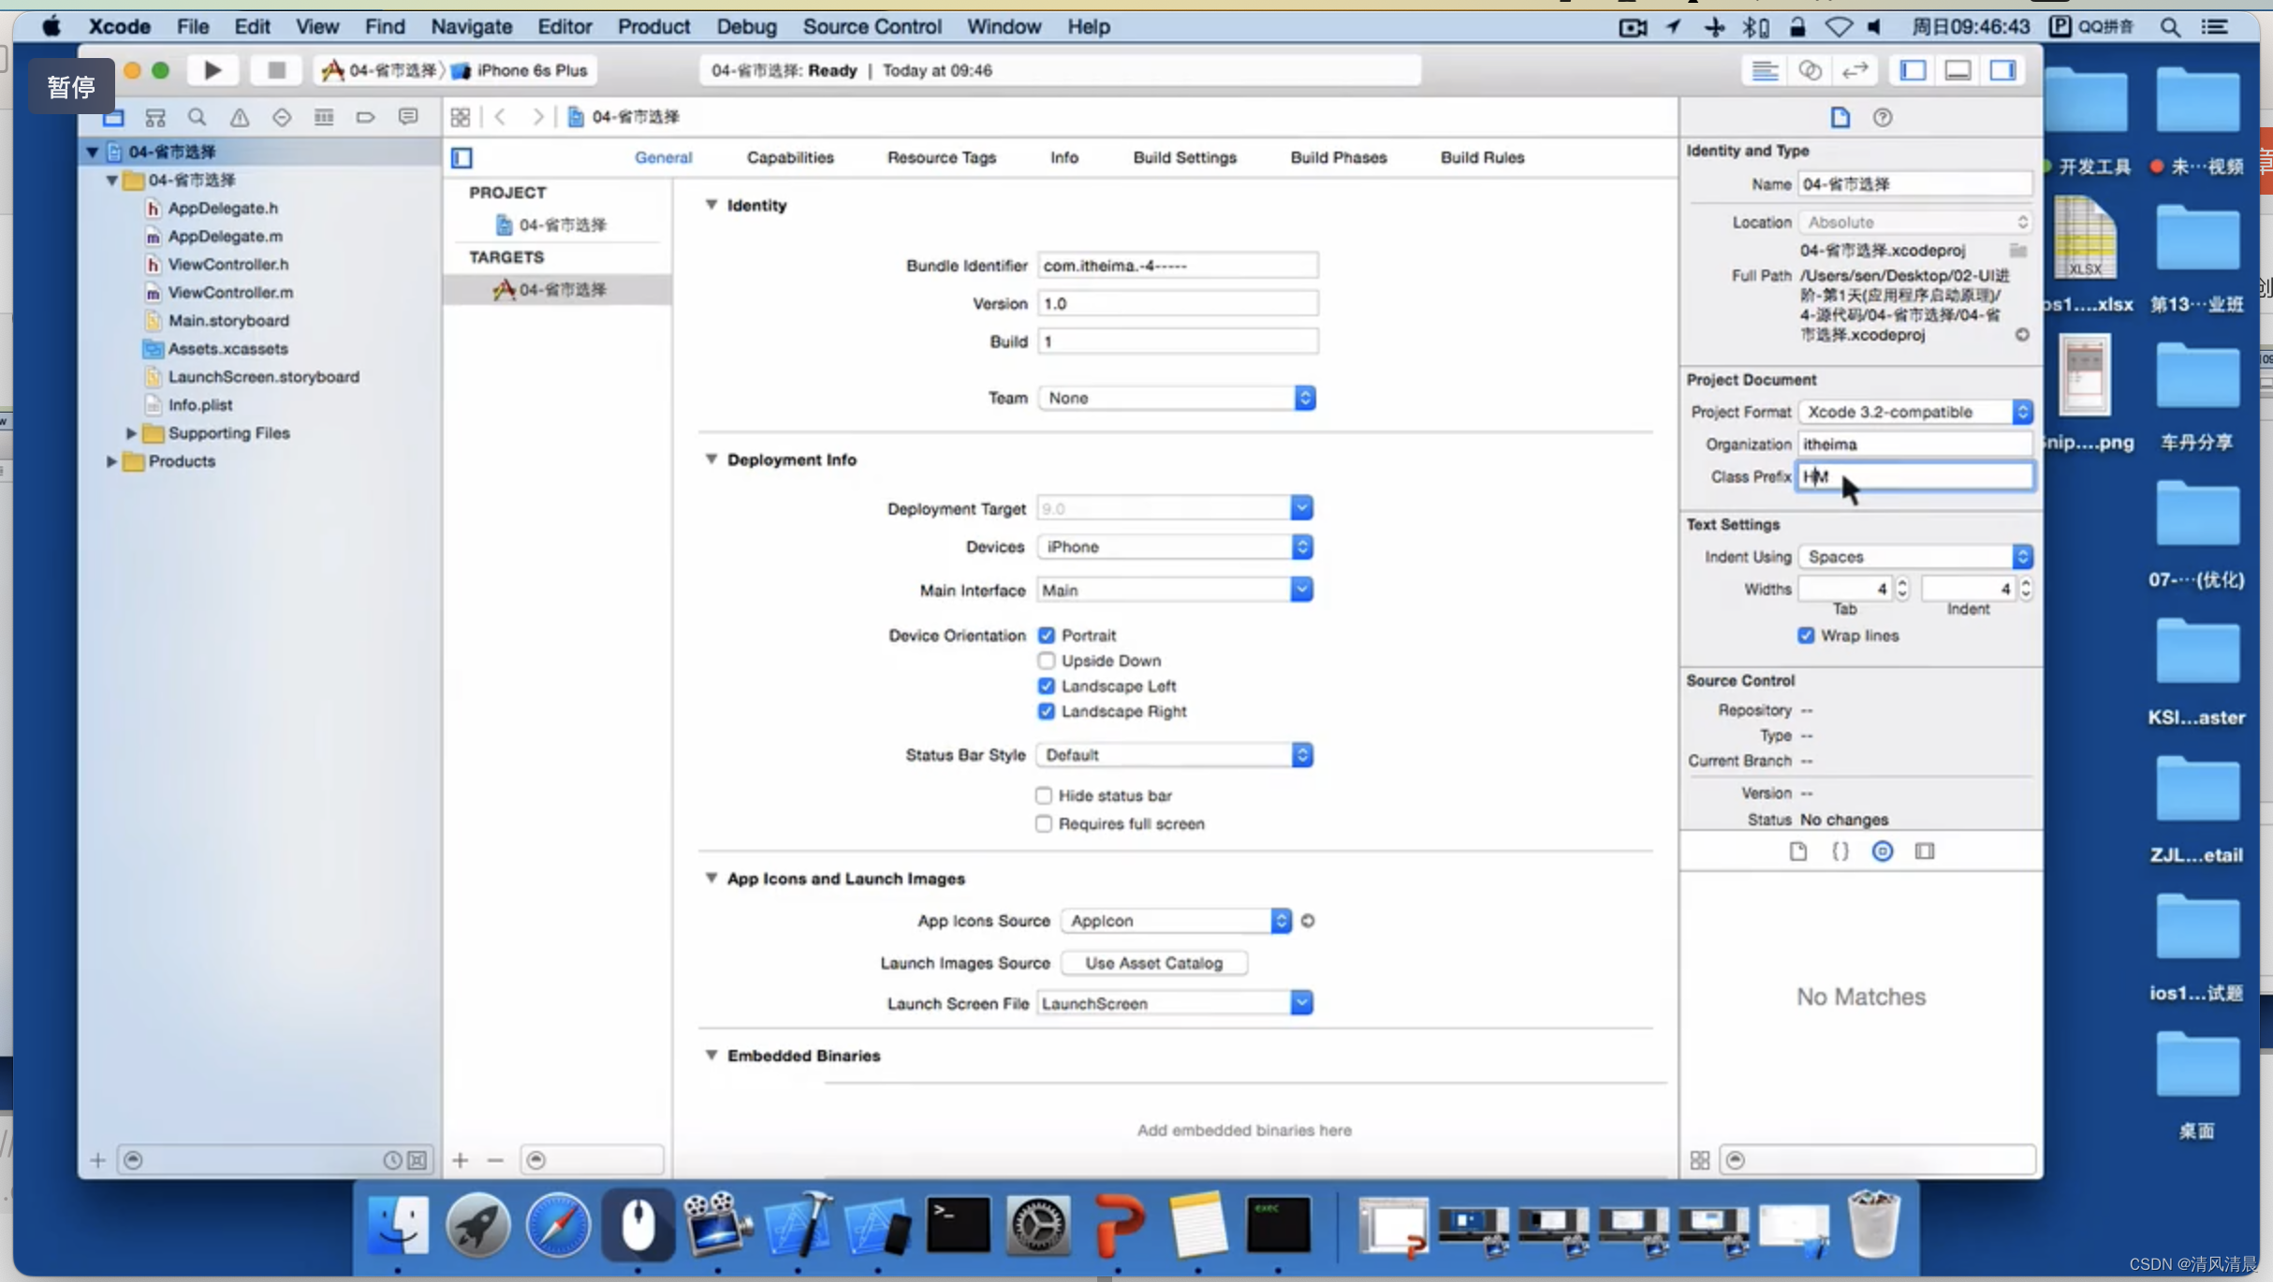Click the Class Prefix field
This screenshot has height=1282, width=2273.
pos(1915,476)
